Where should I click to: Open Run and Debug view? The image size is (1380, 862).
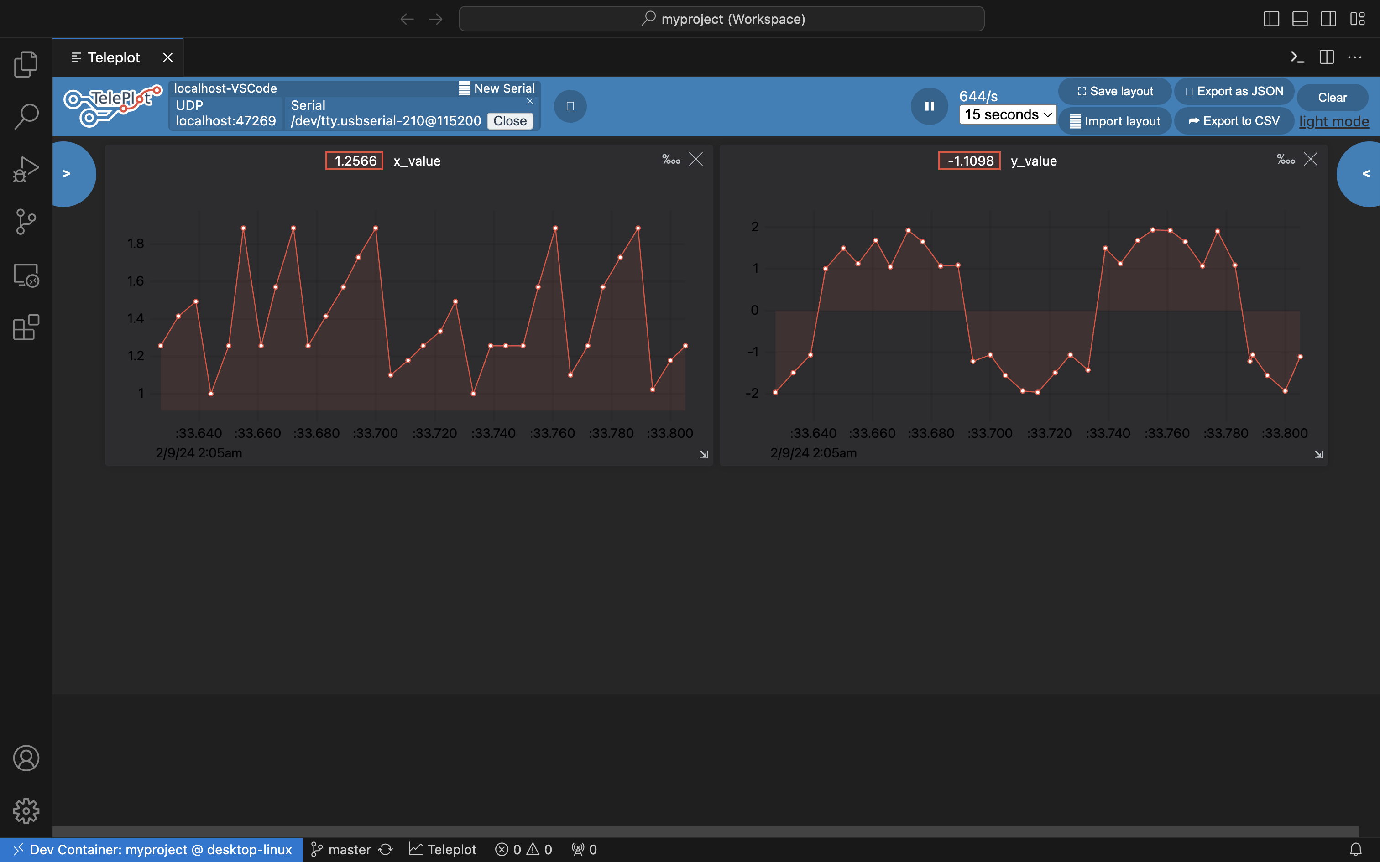[x=26, y=169]
